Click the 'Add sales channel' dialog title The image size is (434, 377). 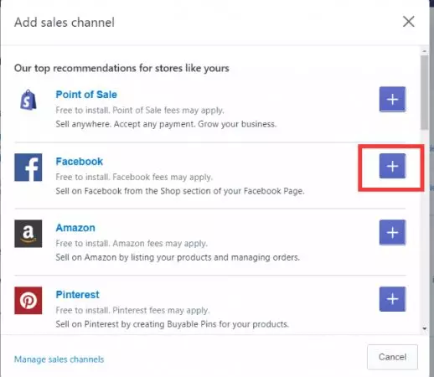coord(65,23)
